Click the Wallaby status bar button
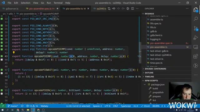 point(44,106)
